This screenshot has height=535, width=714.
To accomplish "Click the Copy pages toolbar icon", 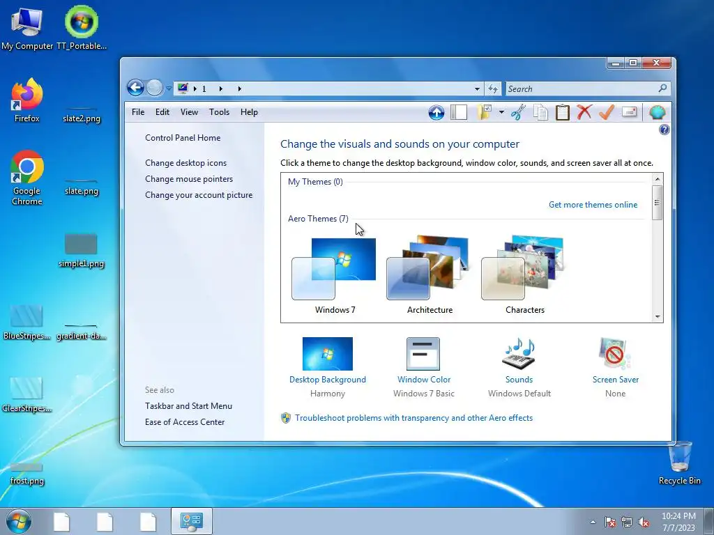I will tap(540, 112).
